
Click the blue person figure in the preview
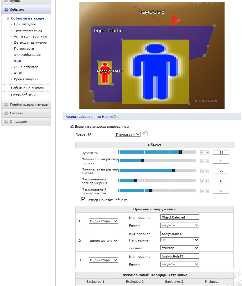(155, 72)
